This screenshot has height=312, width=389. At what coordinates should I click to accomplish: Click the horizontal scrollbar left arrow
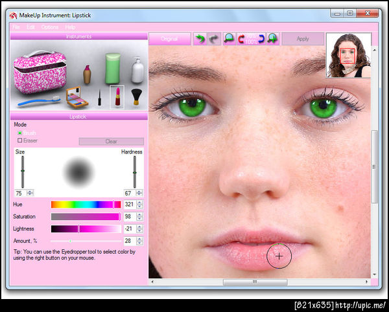click(152, 282)
